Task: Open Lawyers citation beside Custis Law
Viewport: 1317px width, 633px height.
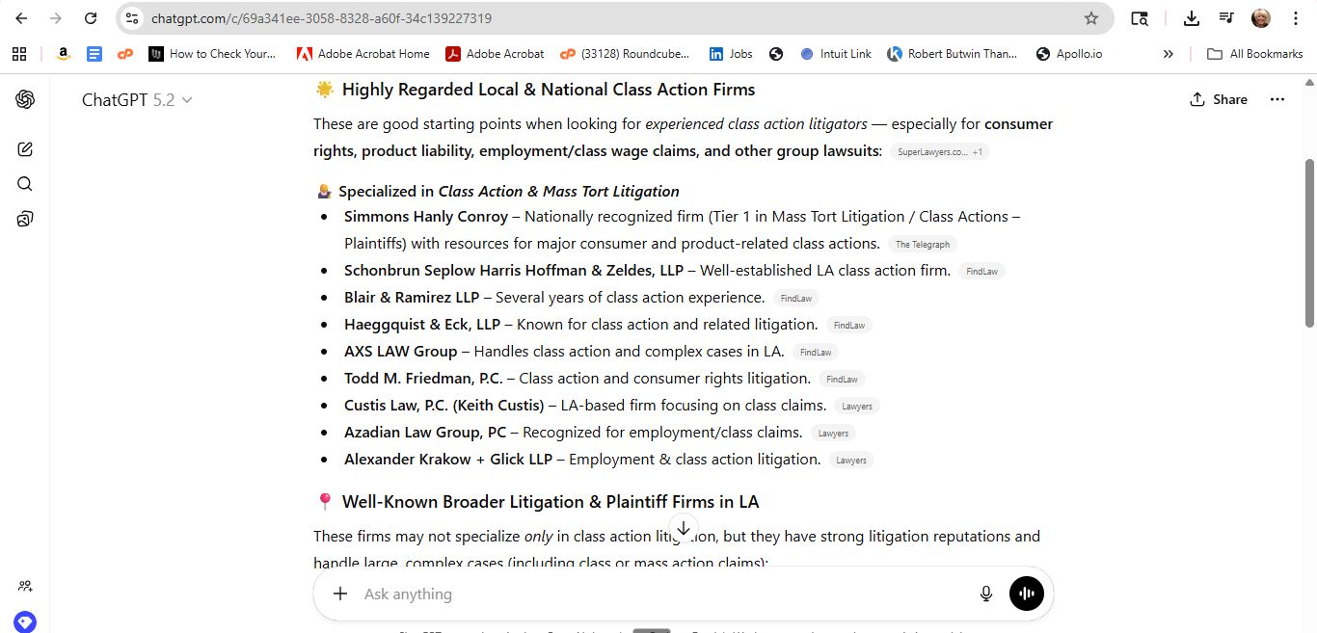Action: (857, 407)
